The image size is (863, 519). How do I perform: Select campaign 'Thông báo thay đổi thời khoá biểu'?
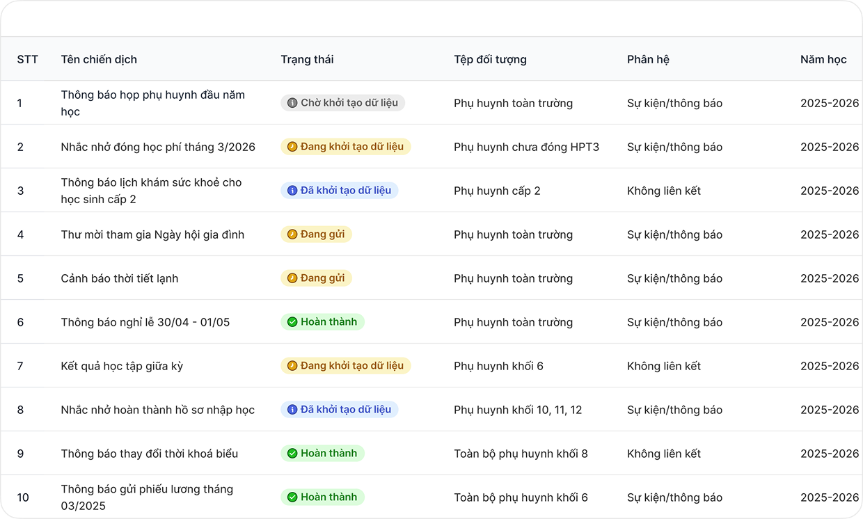[x=150, y=454]
